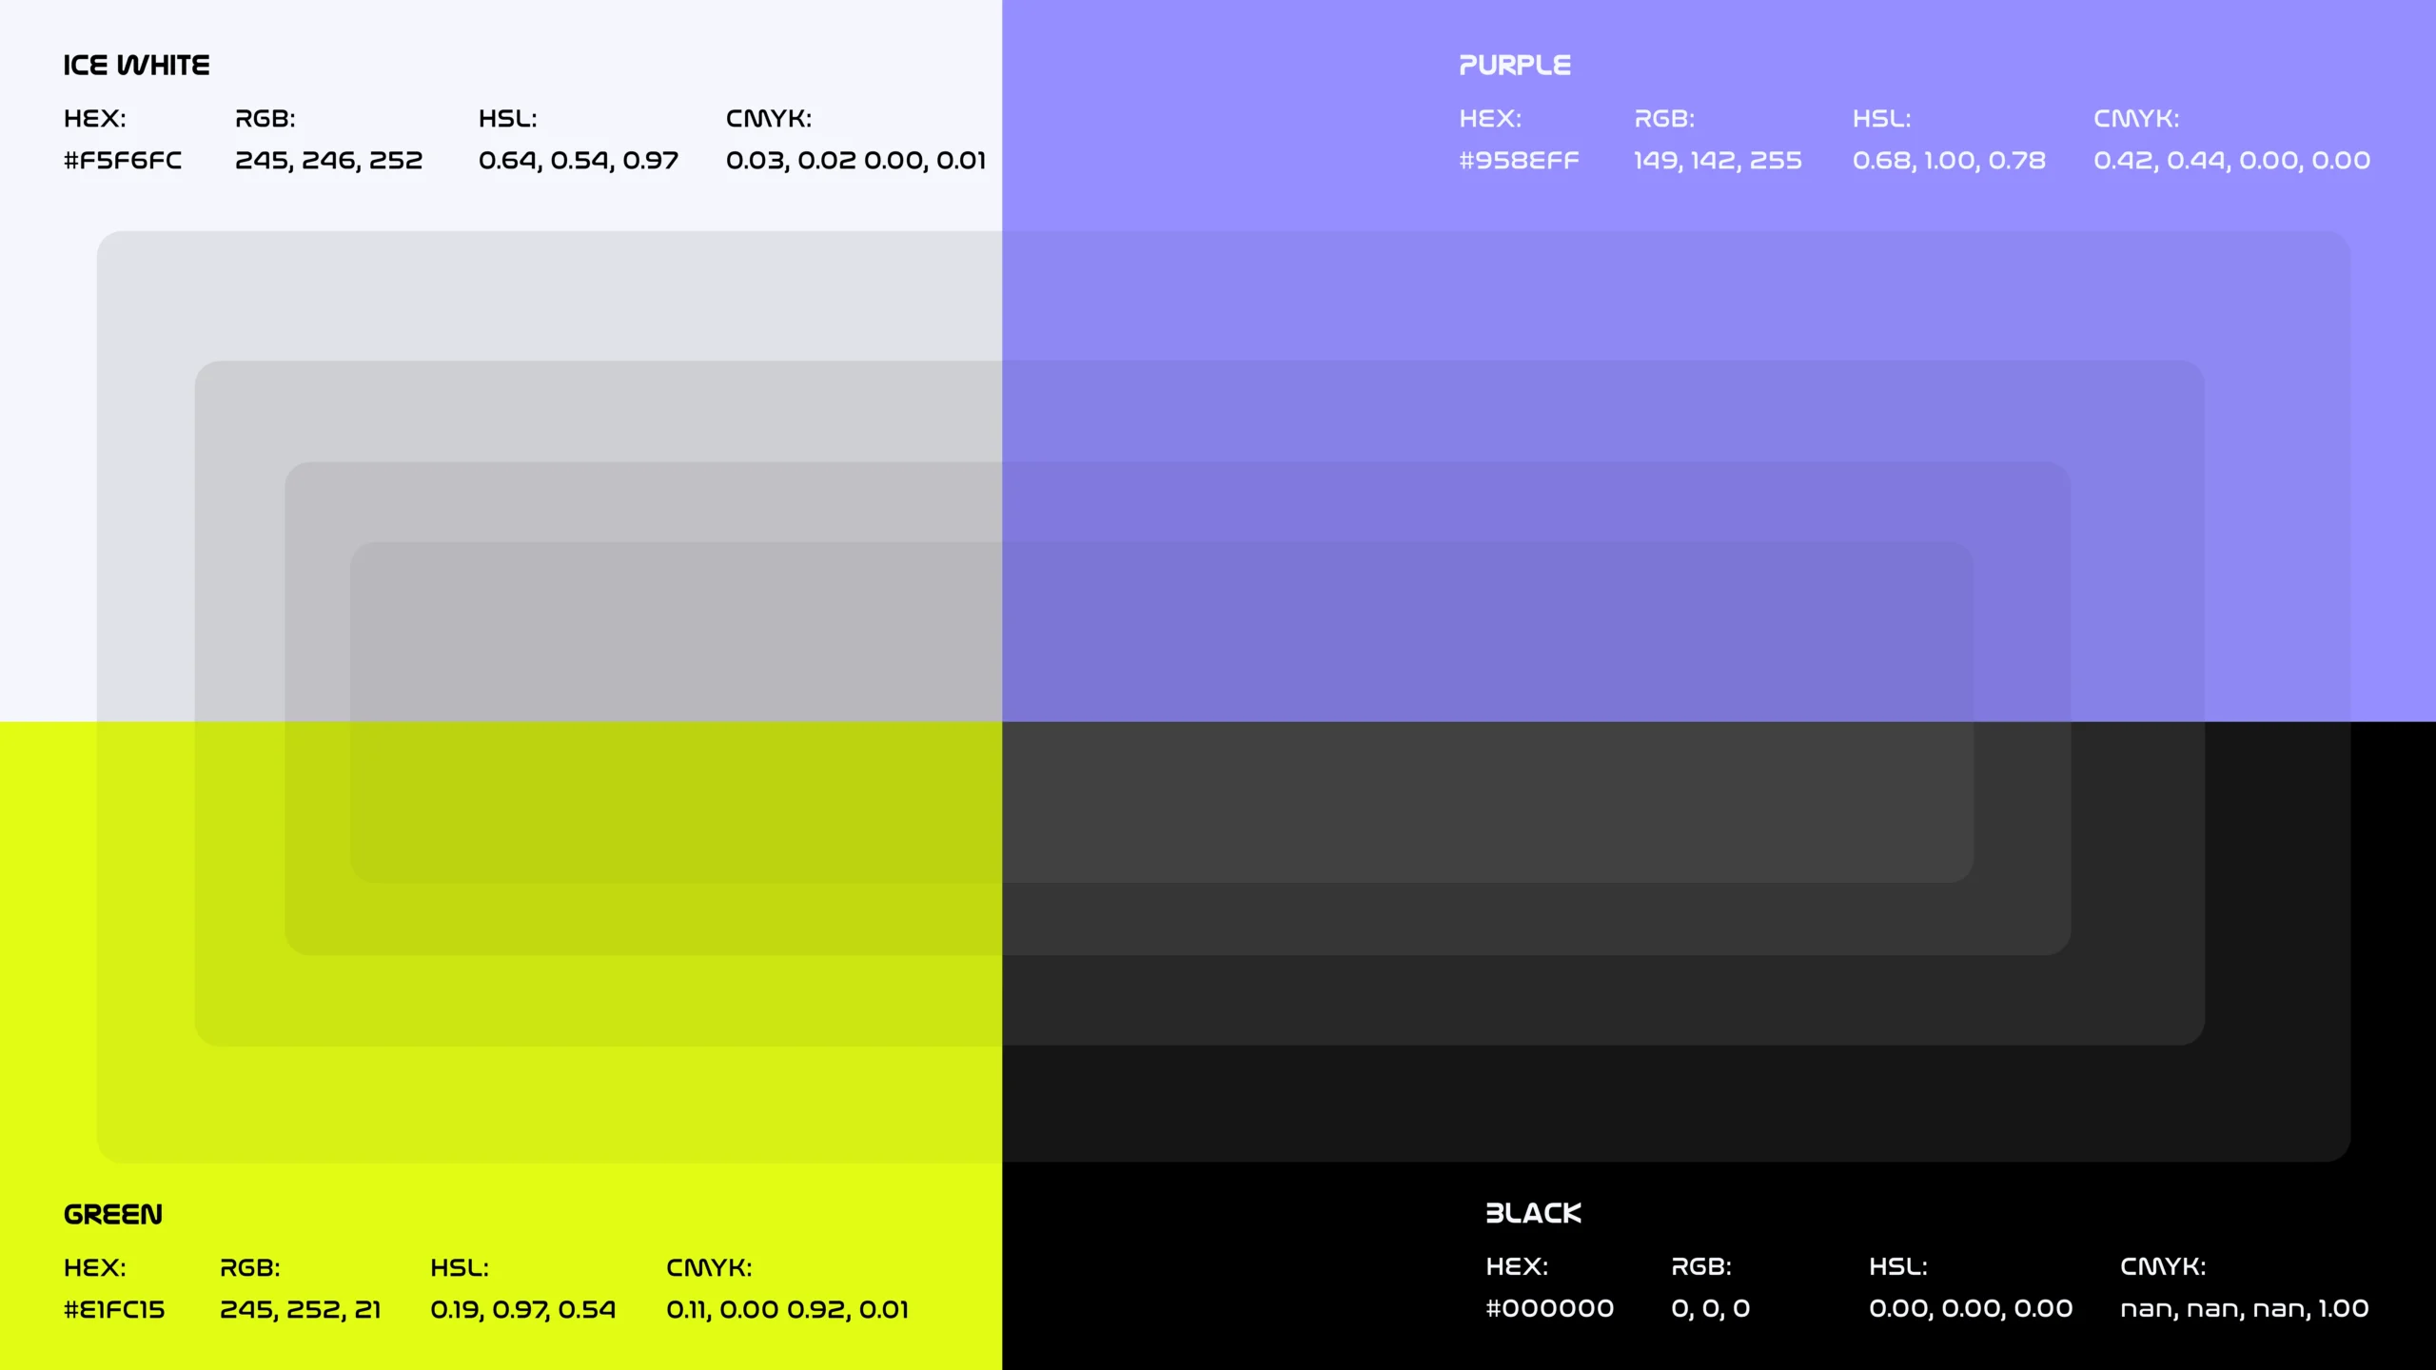Click HSL value 0.00, 0.00, 0.00
The image size is (2436, 1370).
click(x=1971, y=1308)
